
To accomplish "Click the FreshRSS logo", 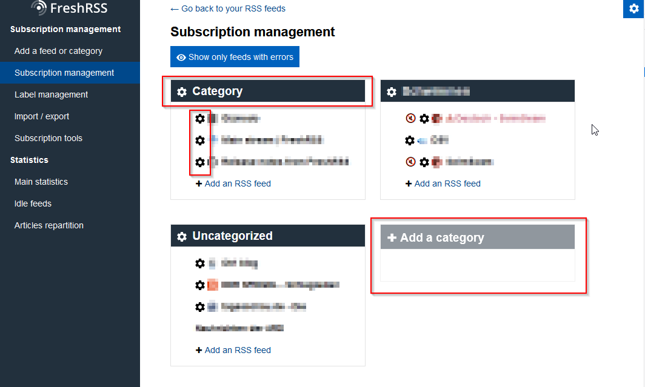I will [70, 8].
